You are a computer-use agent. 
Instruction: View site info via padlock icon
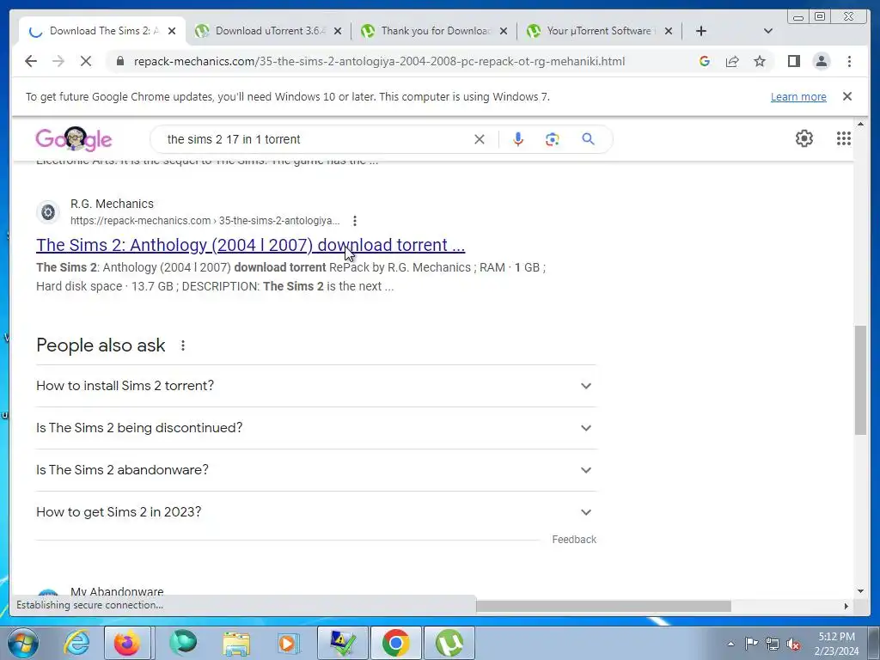point(119,61)
